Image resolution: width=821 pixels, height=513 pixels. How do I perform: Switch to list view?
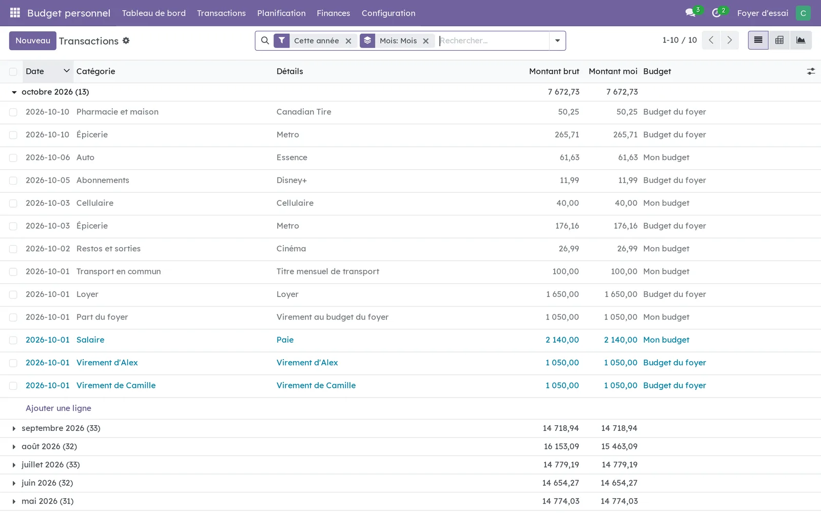click(x=758, y=40)
